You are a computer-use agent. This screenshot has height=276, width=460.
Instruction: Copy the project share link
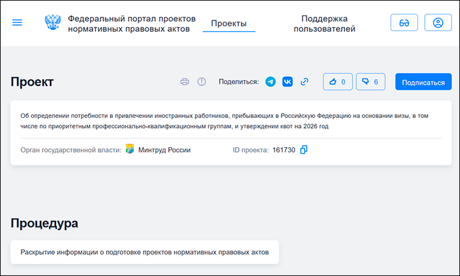[x=305, y=82]
